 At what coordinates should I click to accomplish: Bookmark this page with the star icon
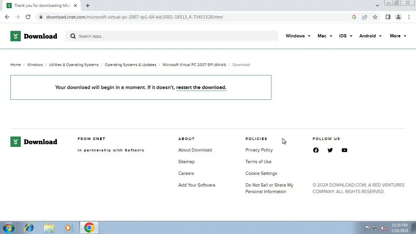[x=375, y=17]
